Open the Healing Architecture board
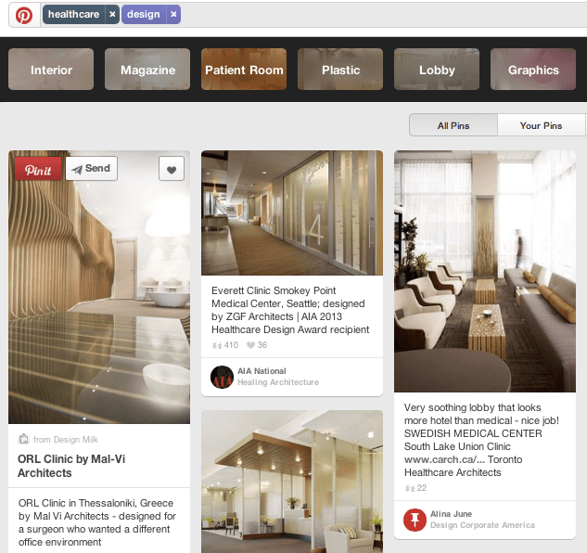This screenshot has height=553, width=587. click(x=278, y=382)
